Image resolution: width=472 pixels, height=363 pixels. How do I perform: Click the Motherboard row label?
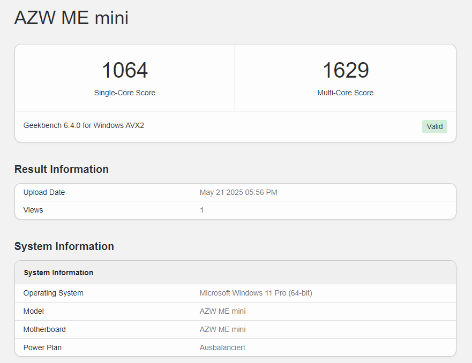[x=44, y=329]
